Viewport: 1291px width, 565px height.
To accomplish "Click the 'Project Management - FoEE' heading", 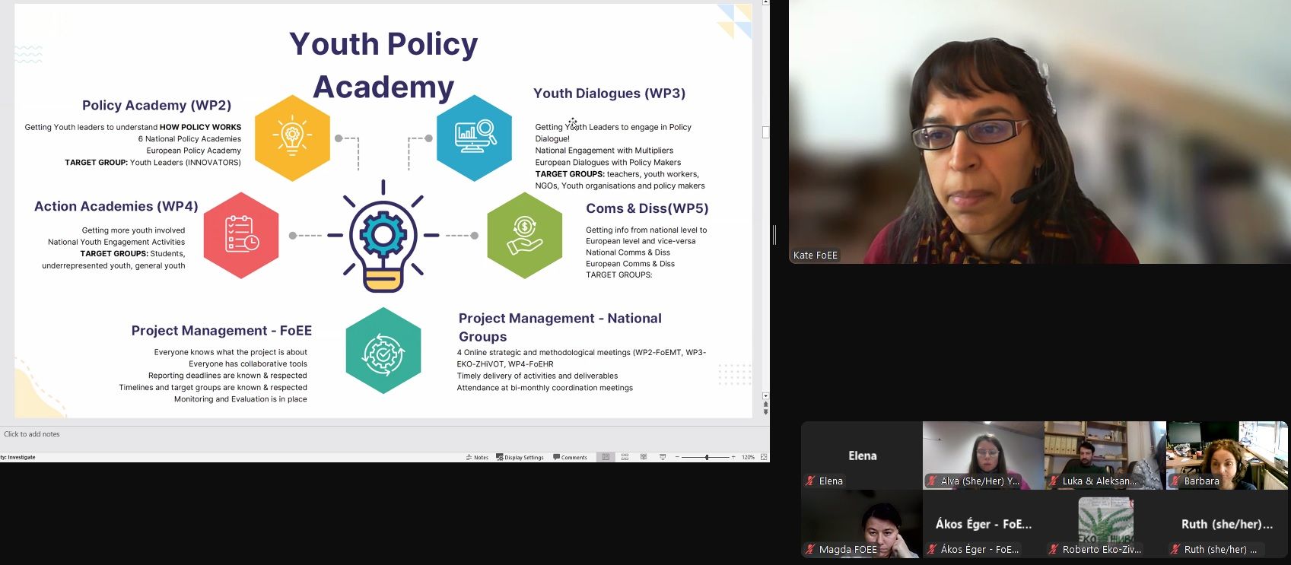I will click(221, 330).
